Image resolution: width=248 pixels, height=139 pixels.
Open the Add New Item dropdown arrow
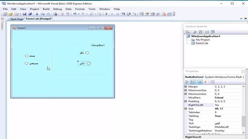(x=20, y=14)
